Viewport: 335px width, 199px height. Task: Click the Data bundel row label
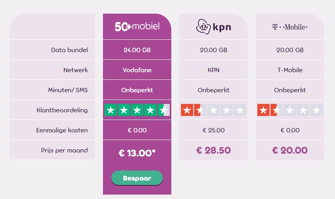pos(69,50)
